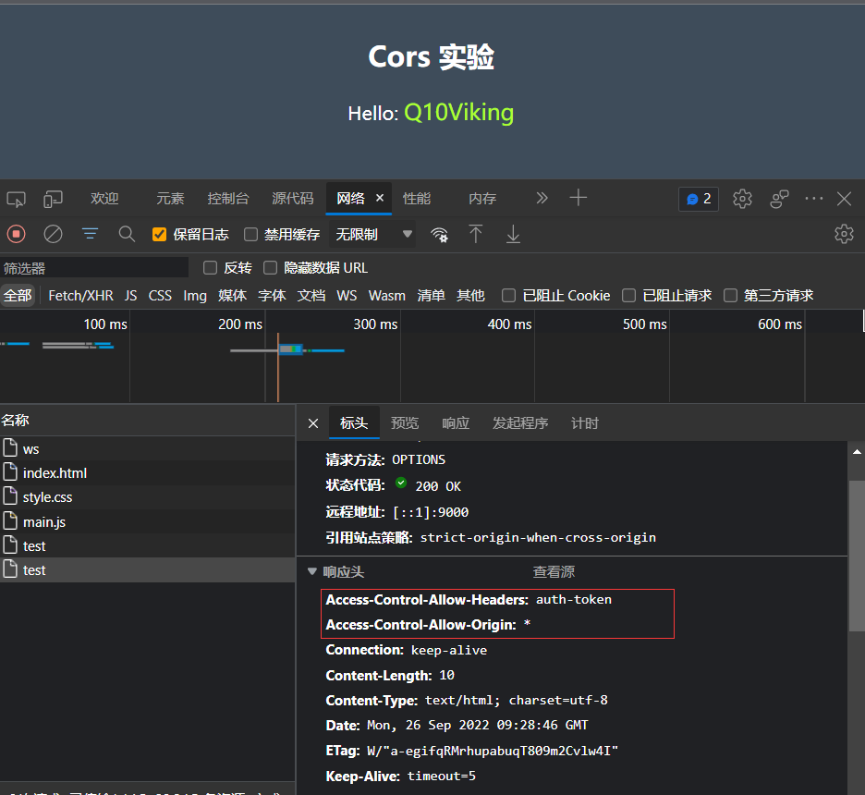Open DevTools settings gear

pyautogui.click(x=742, y=199)
